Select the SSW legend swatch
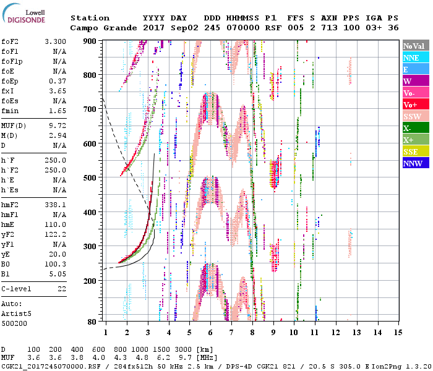 coord(416,116)
